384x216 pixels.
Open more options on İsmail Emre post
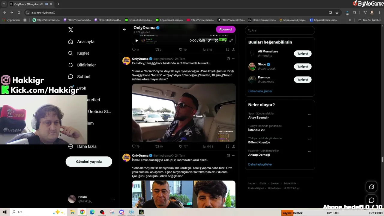tap(234, 155)
